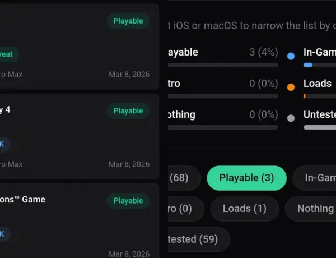336x258 pixels.
Task: Click the orange Loads status dot
Action: point(291,87)
